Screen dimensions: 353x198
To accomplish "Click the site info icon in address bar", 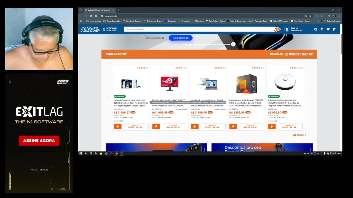I will (x=102, y=16).
